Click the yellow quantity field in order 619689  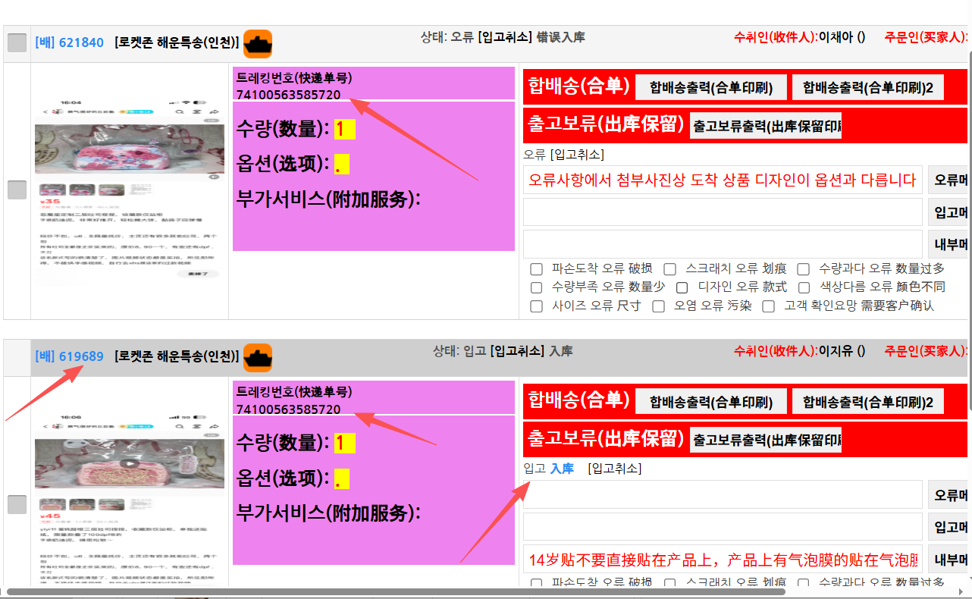pos(345,443)
